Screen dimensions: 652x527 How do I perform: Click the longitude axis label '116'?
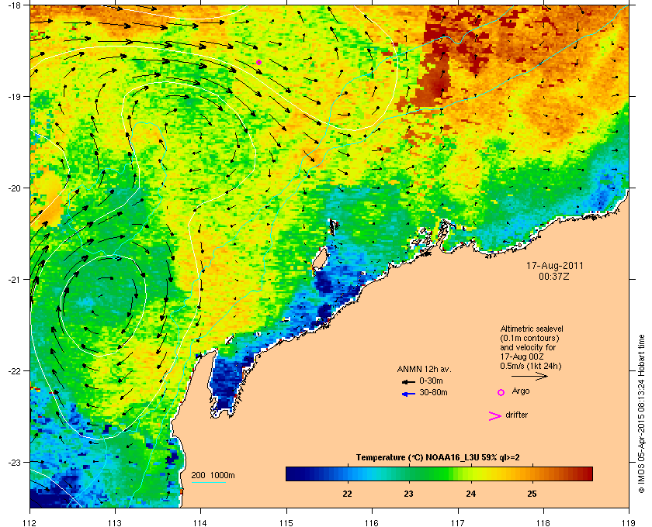[x=372, y=522]
